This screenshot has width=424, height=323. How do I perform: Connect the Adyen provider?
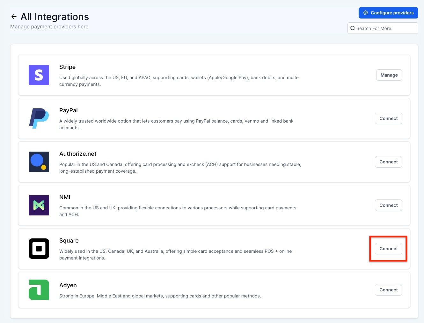pyautogui.click(x=388, y=290)
